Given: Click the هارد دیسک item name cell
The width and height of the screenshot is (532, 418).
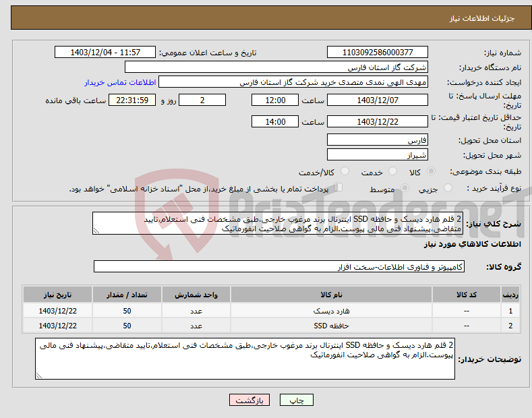Looking at the screenshot, I should pos(331,310).
